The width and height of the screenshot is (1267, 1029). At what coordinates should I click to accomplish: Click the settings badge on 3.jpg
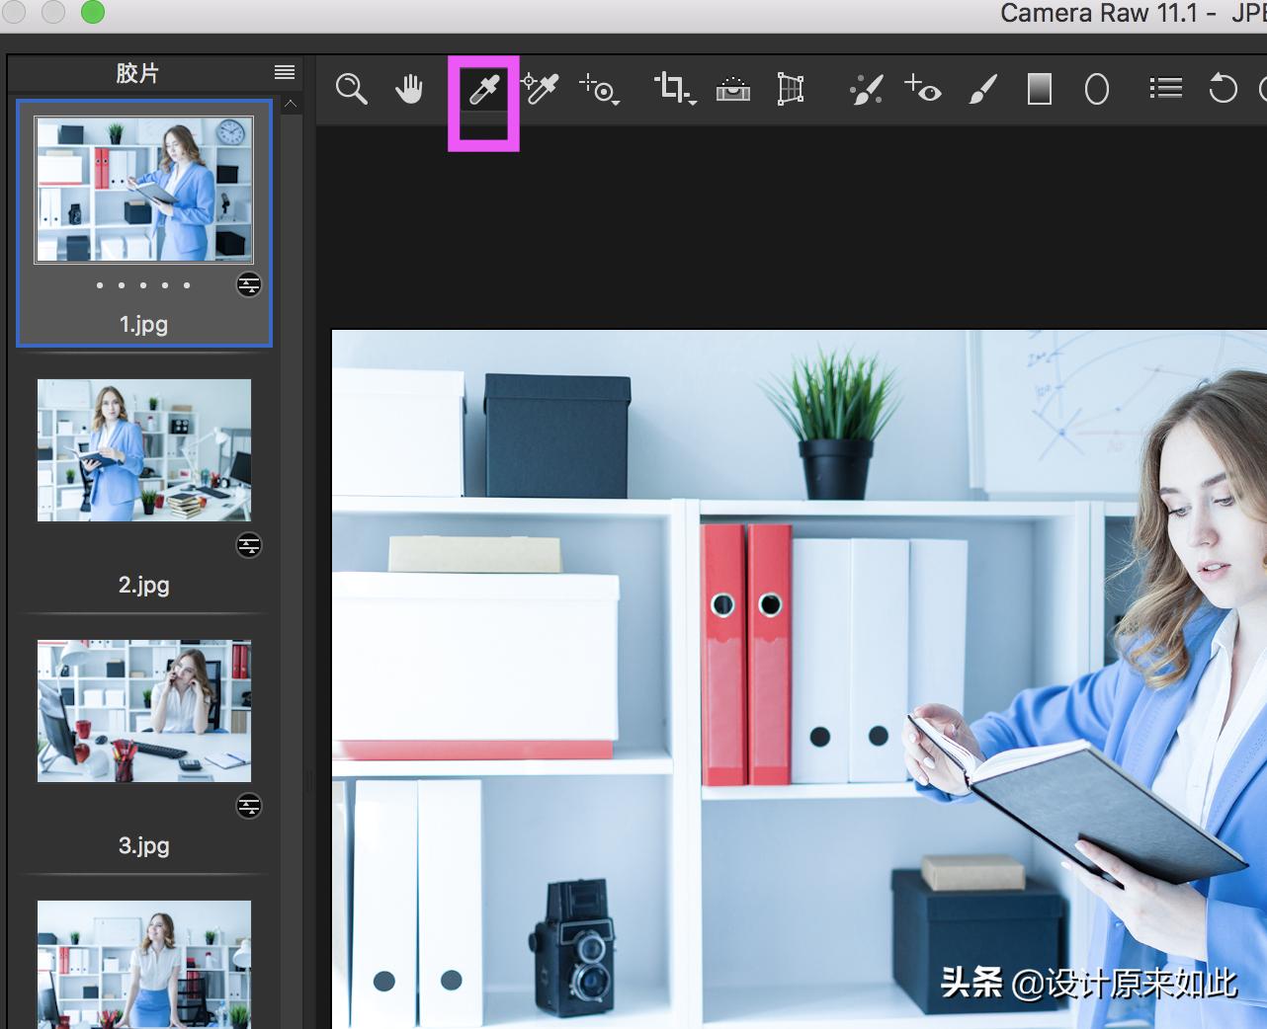(249, 807)
